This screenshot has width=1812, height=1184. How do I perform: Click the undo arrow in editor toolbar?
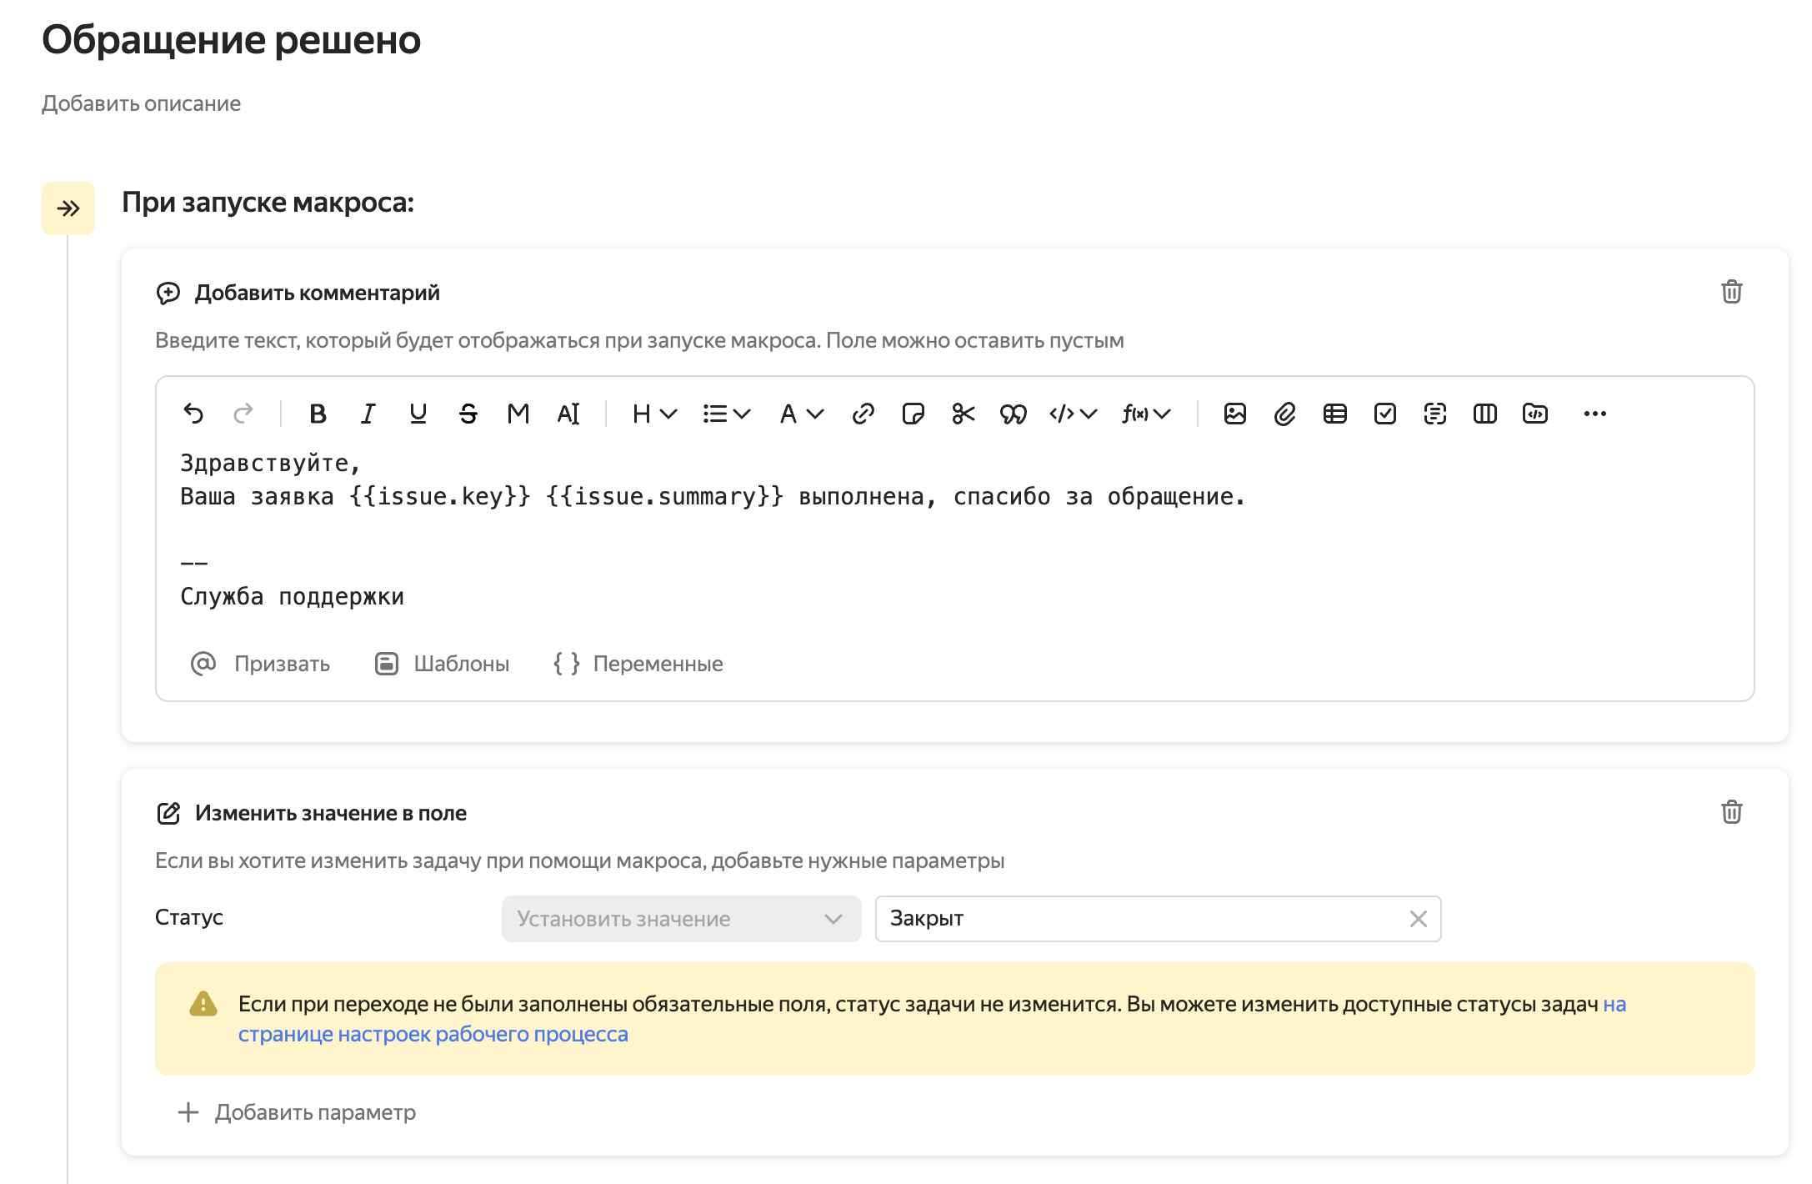[x=193, y=414]
